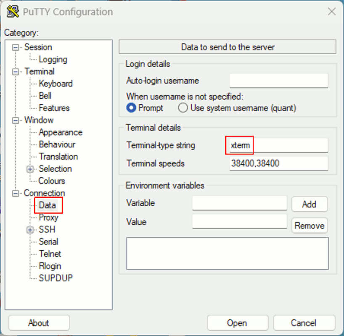This screenshot has height=336, width=344.
Task: Select Selection in category tree
Action: [55, 169]
